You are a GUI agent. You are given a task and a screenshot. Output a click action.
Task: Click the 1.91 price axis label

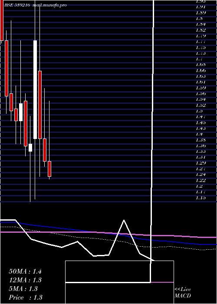click(201, 7)
